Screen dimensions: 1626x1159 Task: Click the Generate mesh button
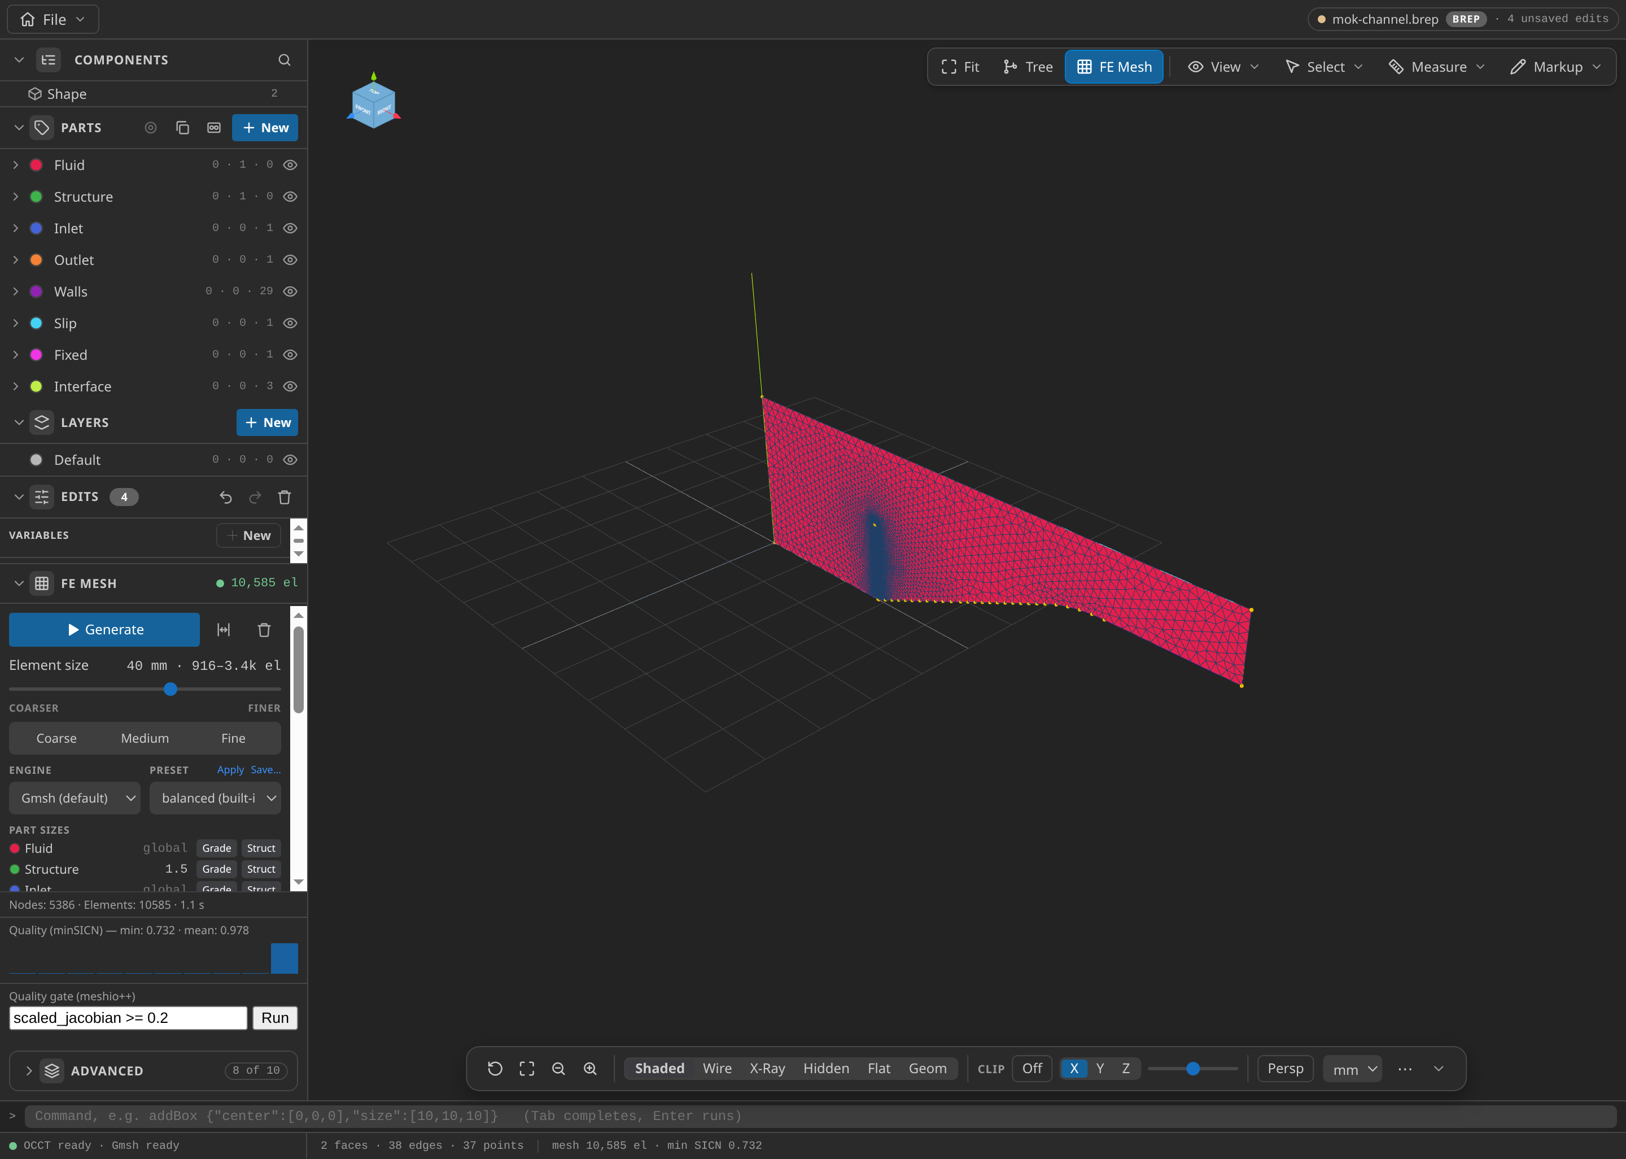click(x=104, y=629)
